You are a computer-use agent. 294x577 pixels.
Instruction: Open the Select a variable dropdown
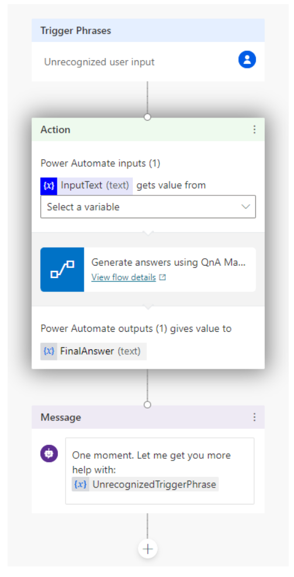coord(148,207)
